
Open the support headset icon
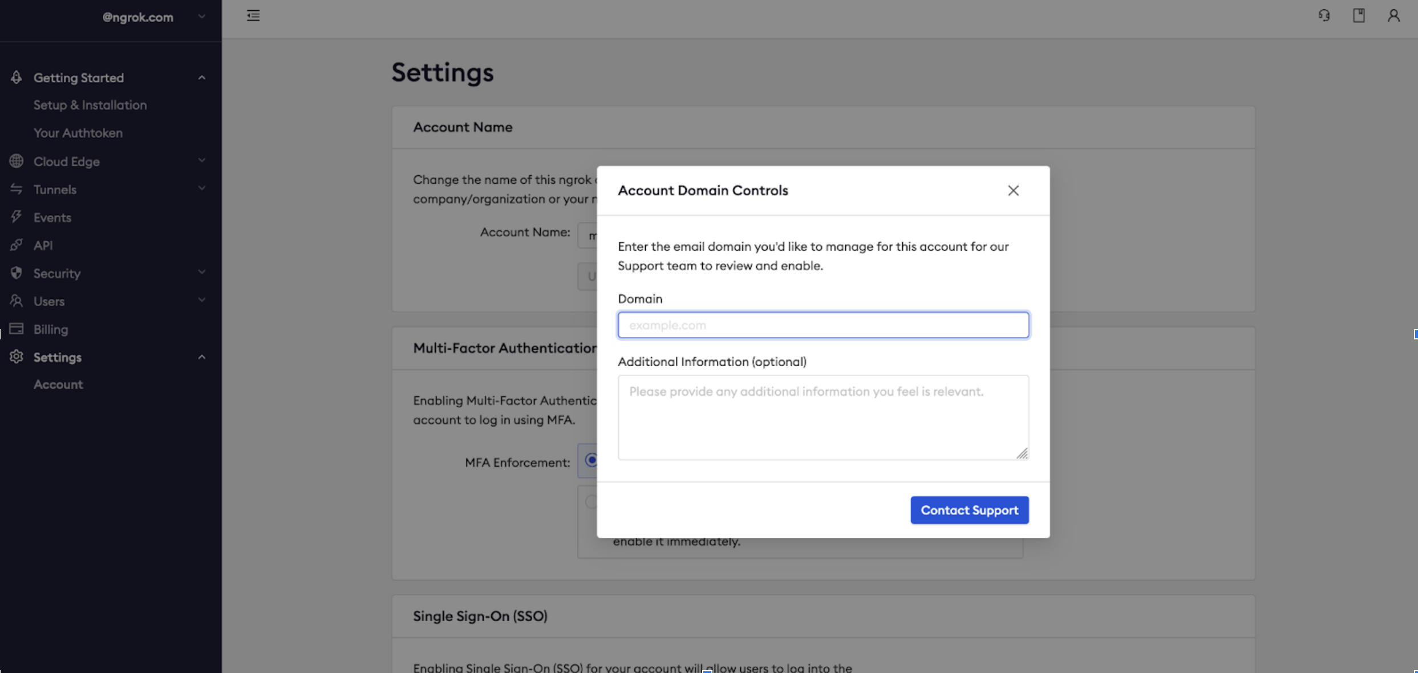coord(1324,15)
